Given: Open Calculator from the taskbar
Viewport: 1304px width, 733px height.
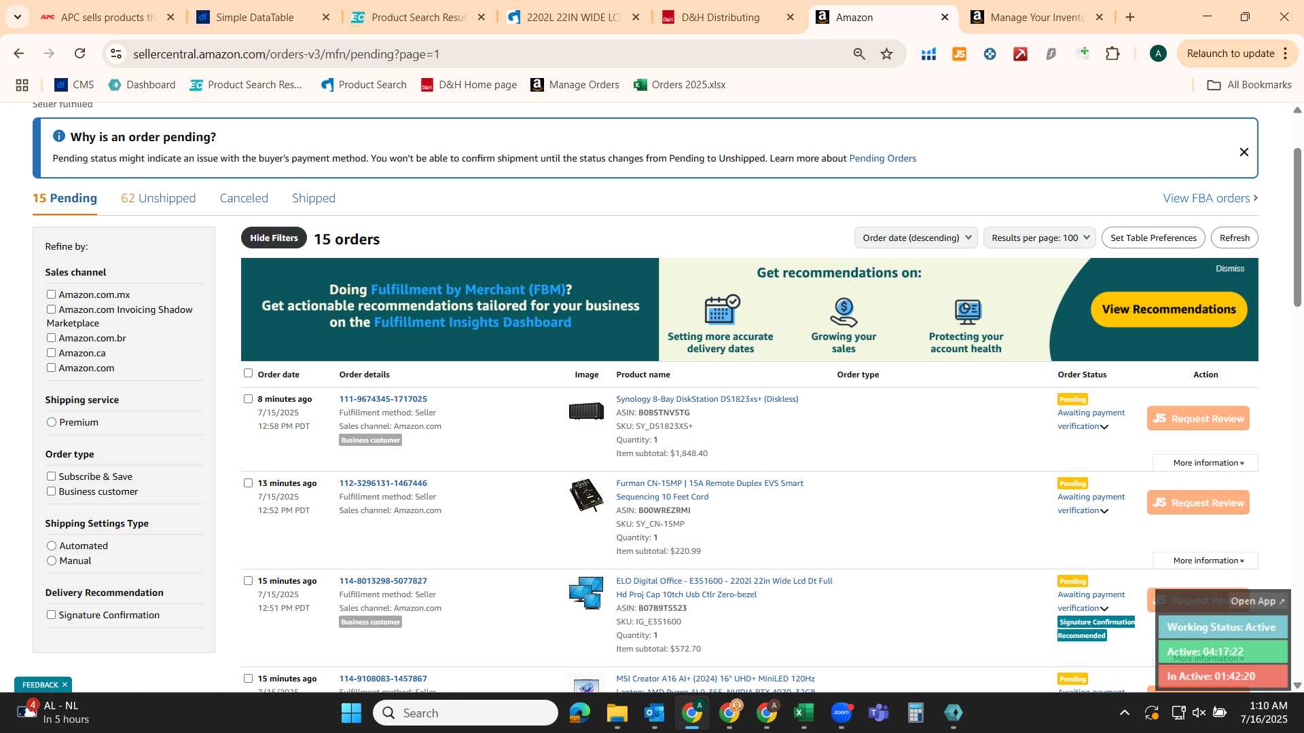Looking at the screenshot, I should click(916, 713).
